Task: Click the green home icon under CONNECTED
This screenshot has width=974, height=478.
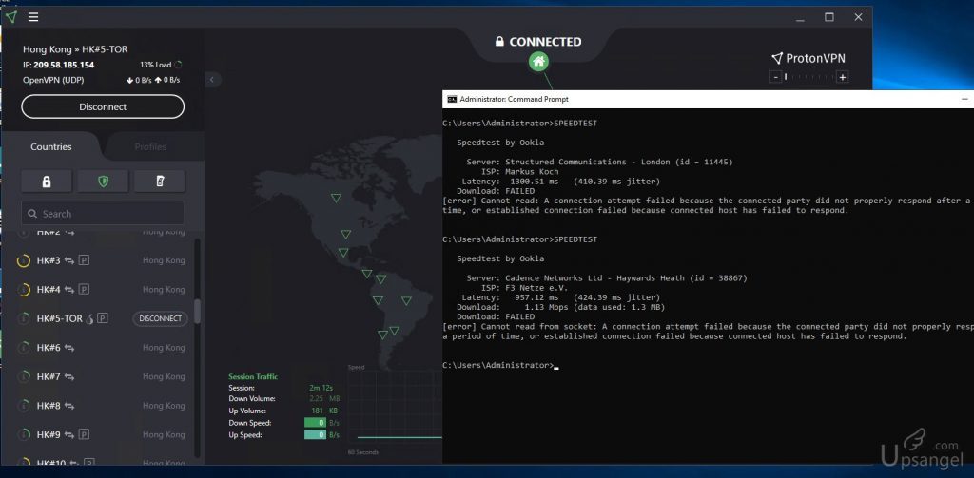Action: (538, 62)
